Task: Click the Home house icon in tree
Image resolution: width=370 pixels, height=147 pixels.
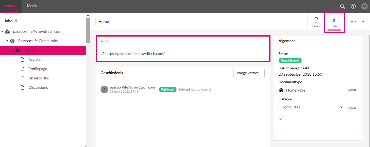Action: pos(17,50)
